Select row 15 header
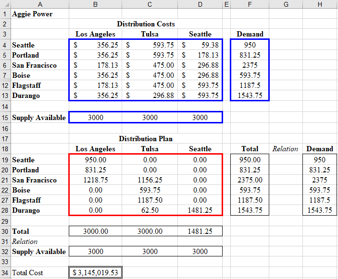The height and width of the screenshot is (279, 338). (x=5, y=118)
